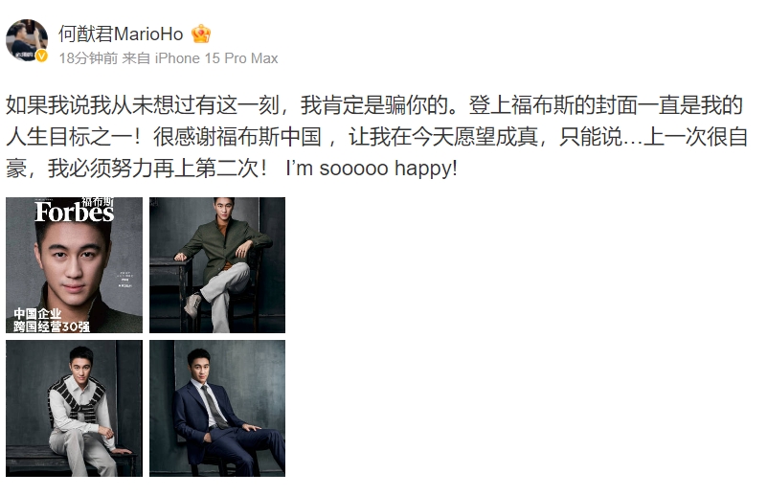Click the Forbes logo on the cover image
Image resolution: width=767 pixels, height=496 pixels.
pos(74,213)
